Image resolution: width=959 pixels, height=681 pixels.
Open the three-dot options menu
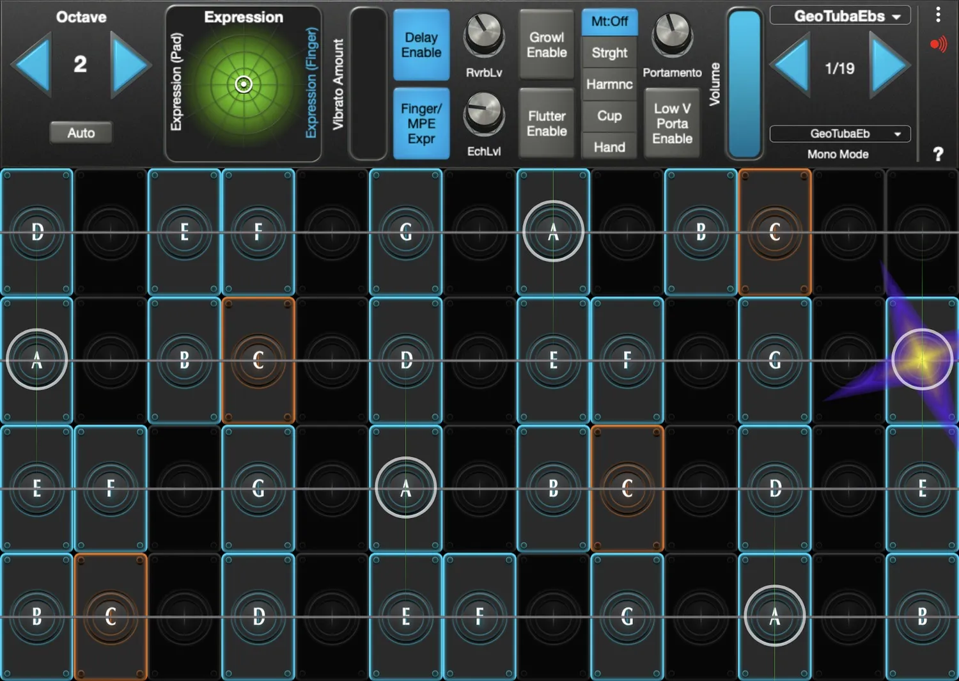tap(938, 15)
